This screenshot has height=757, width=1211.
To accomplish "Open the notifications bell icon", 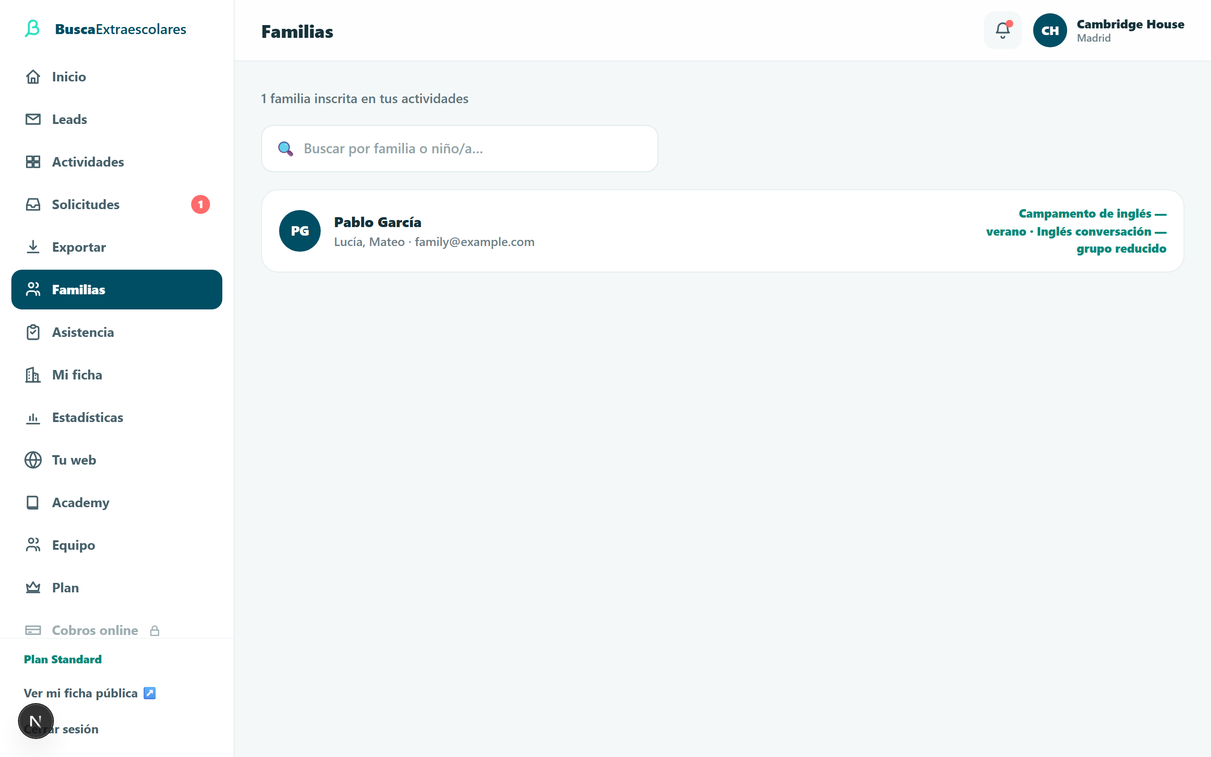I will coord(1002,31).
